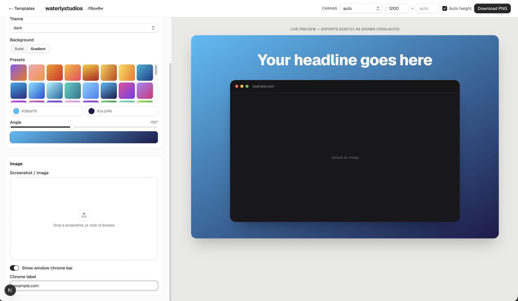The height and width of the screenshot is (301, 518).
Task: Click the canvas width field showing 1200
Action: tap(397, 9)
